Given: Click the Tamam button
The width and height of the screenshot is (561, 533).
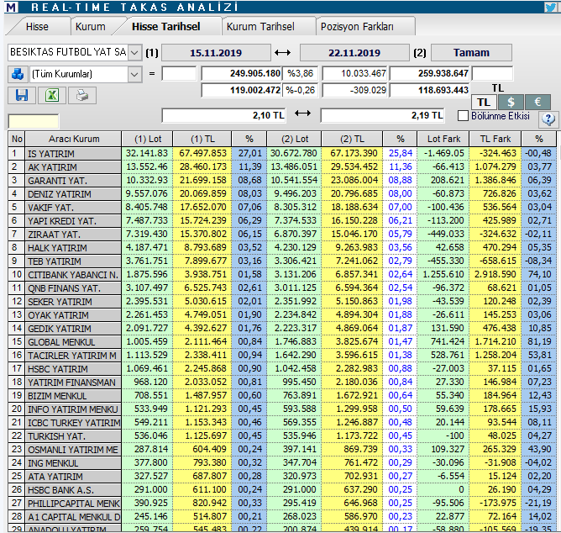Looking at the screenshot, I should click(x=471, y=53).
